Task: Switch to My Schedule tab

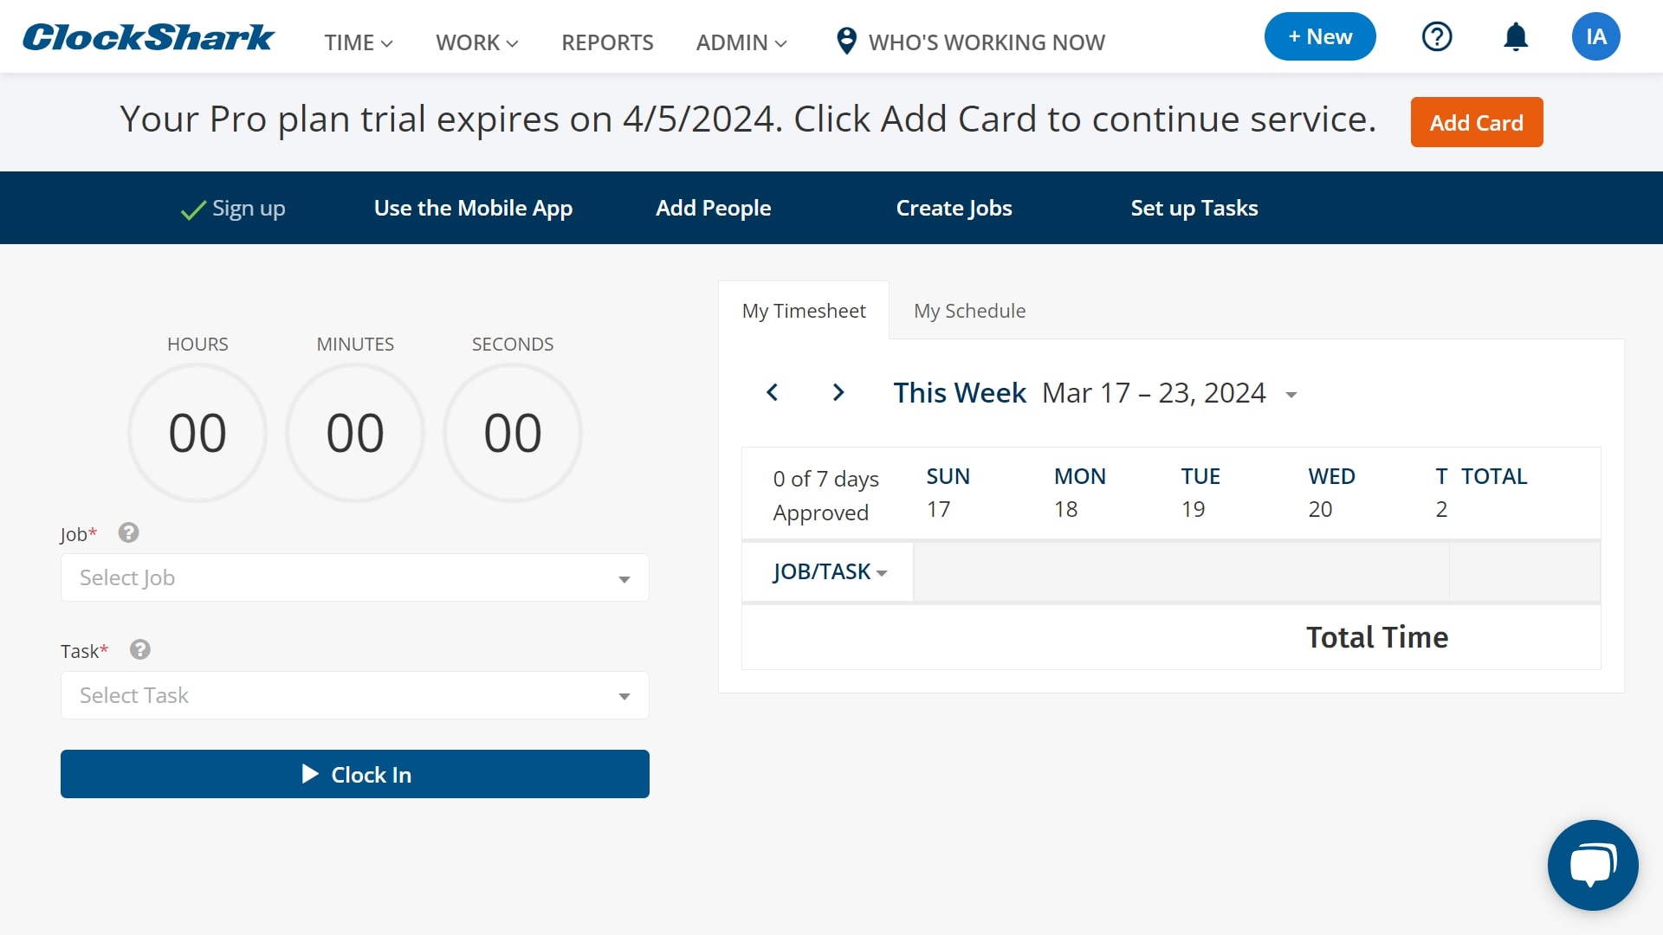Action: click(x=969, y=311)
